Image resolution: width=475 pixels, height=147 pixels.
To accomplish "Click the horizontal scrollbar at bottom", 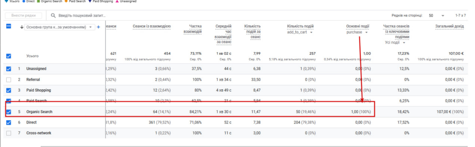I will (x=254, y=146).
